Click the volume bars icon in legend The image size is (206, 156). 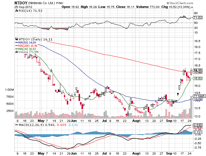[x=16, y=52]
